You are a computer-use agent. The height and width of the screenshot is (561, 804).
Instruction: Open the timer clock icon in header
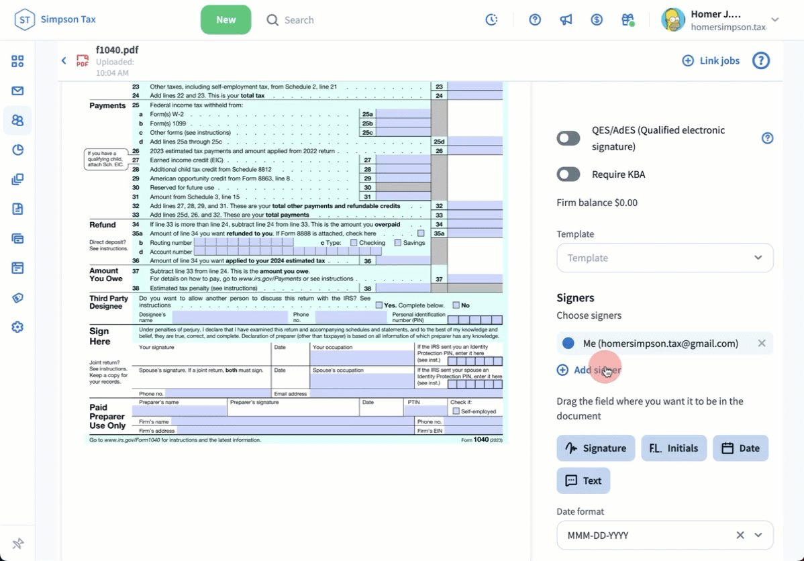click(x=492, y=20)
